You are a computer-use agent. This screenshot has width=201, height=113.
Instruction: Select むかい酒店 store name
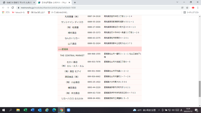(x=72, y=62)
